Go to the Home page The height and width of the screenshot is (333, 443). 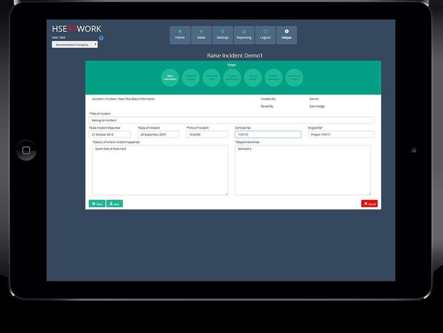tap(180, 35)
